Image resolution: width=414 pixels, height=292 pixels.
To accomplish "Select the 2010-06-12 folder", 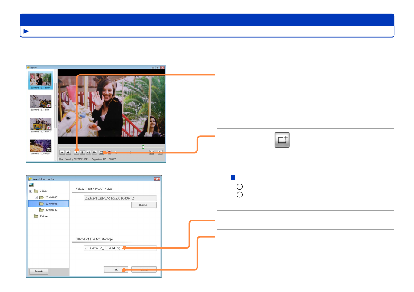I will click(x=48, y=203).
